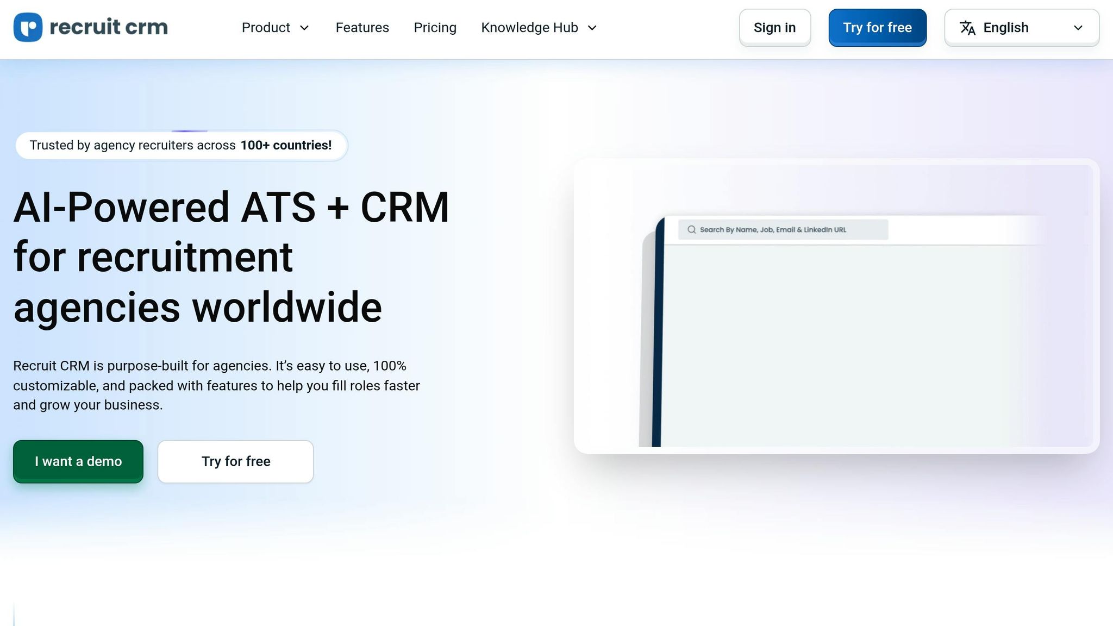Image resolution: width=1113 pixels, height=626 pixels.
Task: Click Try for free in the header
Action: click(x=877, y=27)
